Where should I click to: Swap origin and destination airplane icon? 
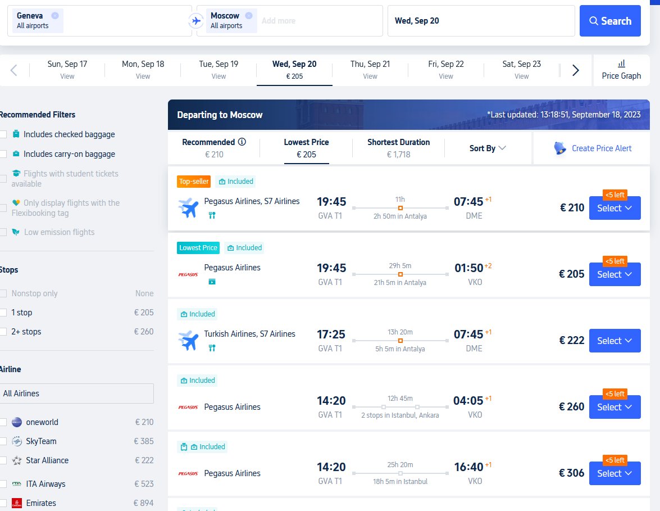pos(195,21)
